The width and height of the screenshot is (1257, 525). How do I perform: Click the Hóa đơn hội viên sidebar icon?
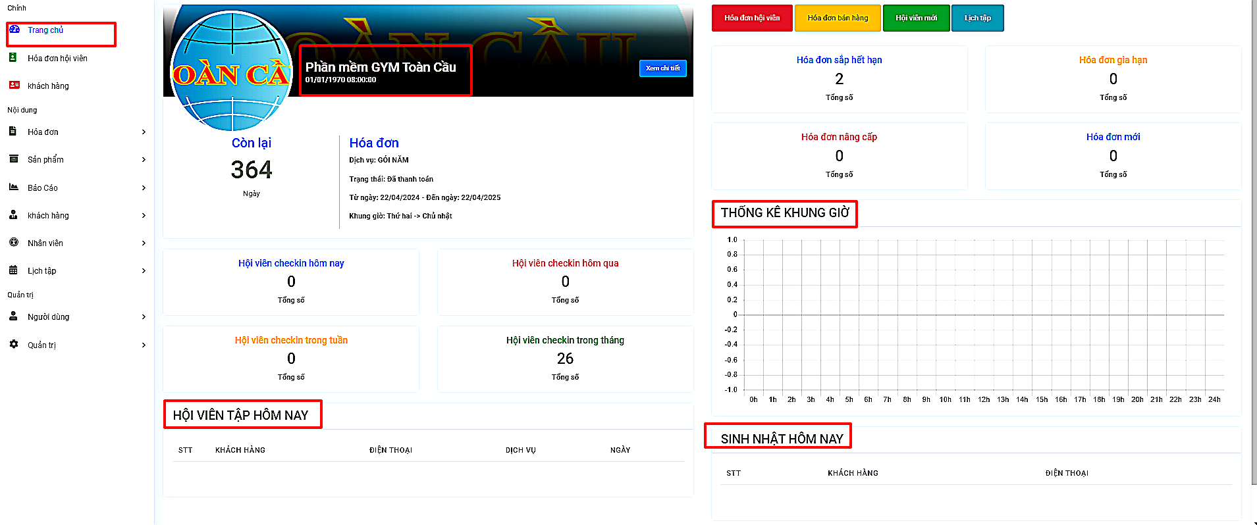13,58
